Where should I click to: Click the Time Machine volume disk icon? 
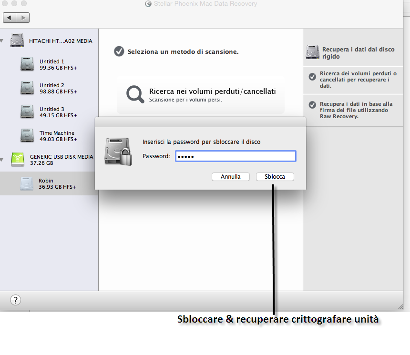(x=27, y=136)
